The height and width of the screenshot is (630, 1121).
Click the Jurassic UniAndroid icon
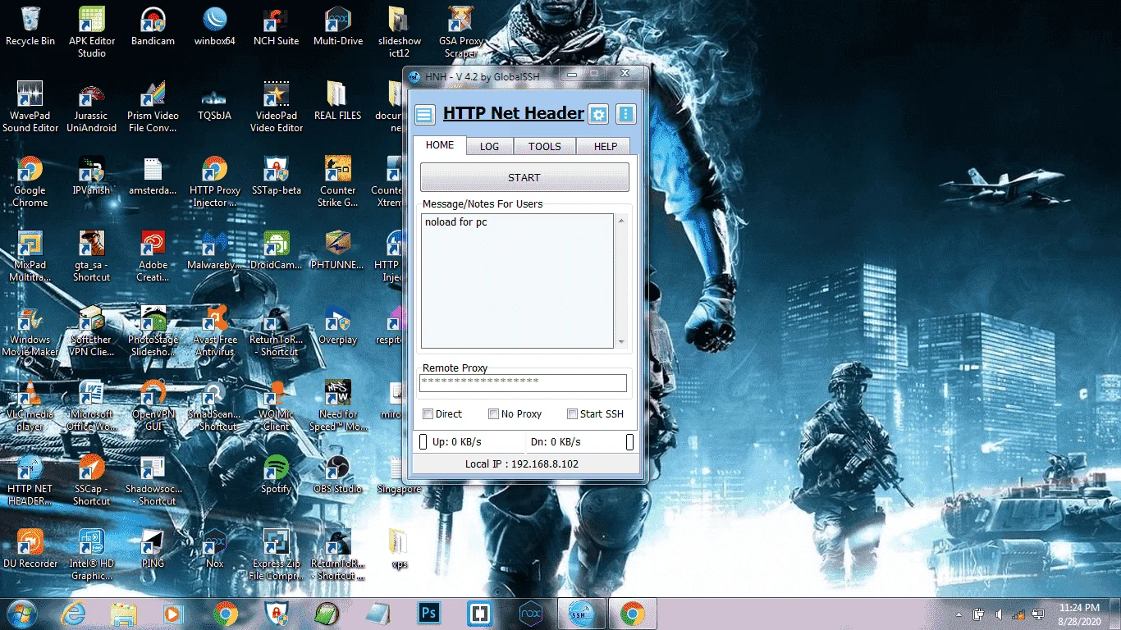pyautogui.click(x=92, y=106)
